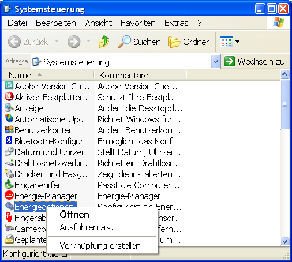This screenshot has width=292, height=262.
Task: Select the Benutzerkonten users icon
Action: coord(9,129)
